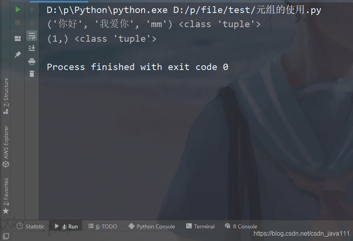Select the Run tool window tab
This screenshot has height=241, width=353.
click(66, 226)
